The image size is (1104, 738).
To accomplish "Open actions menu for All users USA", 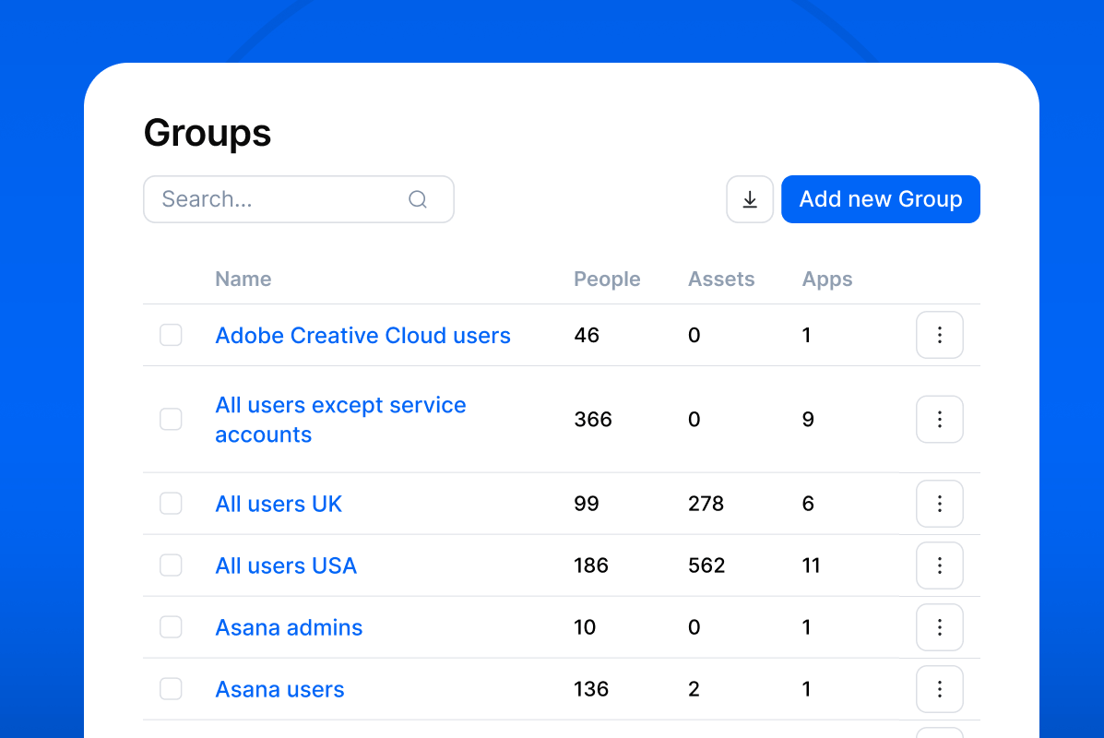I will (939, 565).
